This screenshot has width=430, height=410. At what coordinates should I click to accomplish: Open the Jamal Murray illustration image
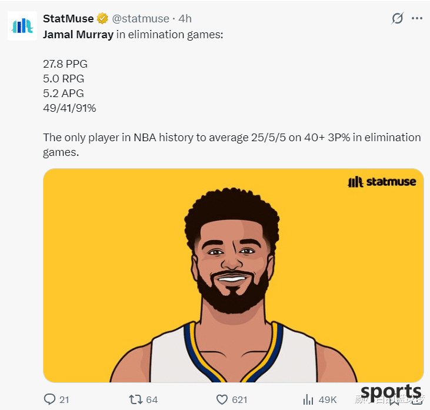(x=234, y=275)
